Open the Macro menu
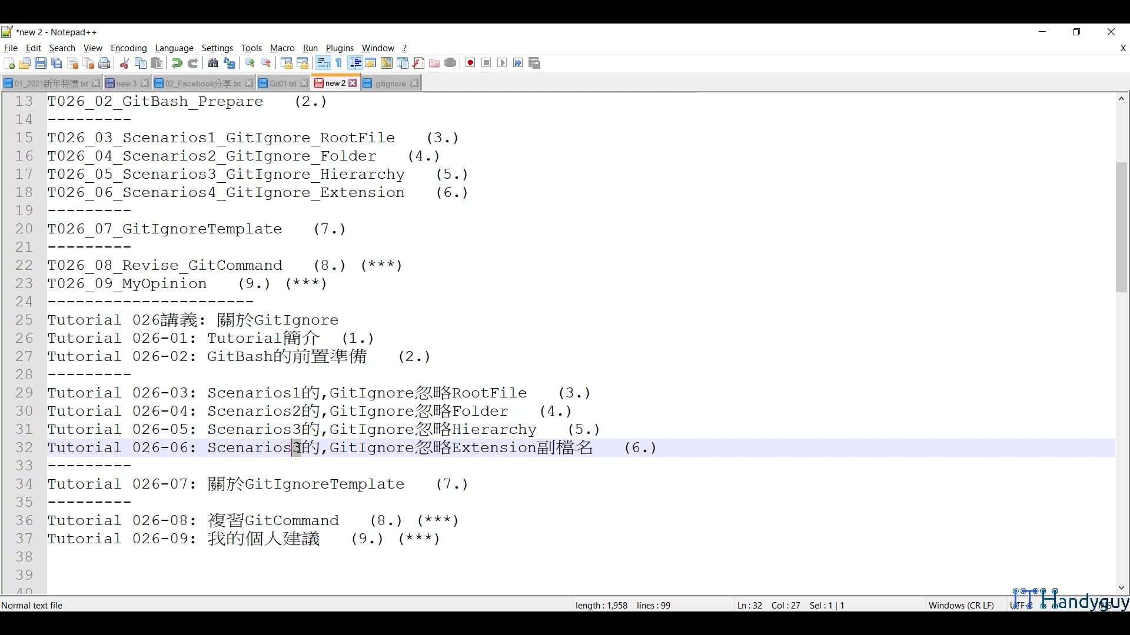Viewport: 1130px width, 635px height. point(282,48)
